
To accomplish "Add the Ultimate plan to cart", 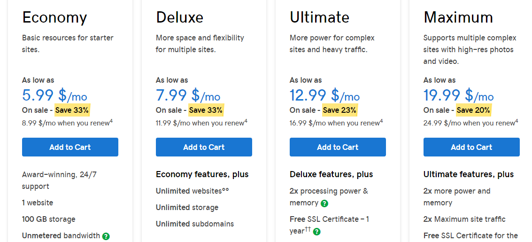I will (338, 147).
